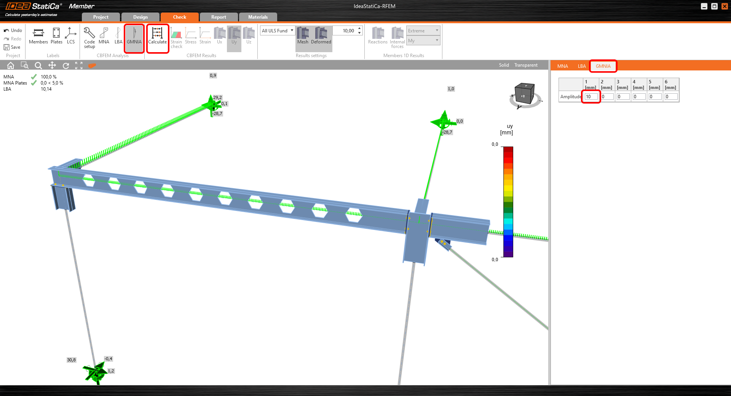This screenshot has width=731, height=396.
Task: Select the pan tool
Action: pos(52,65)
